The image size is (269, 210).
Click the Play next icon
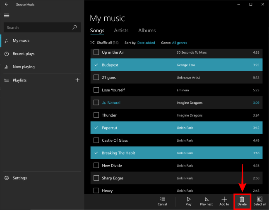coord(207,199)
